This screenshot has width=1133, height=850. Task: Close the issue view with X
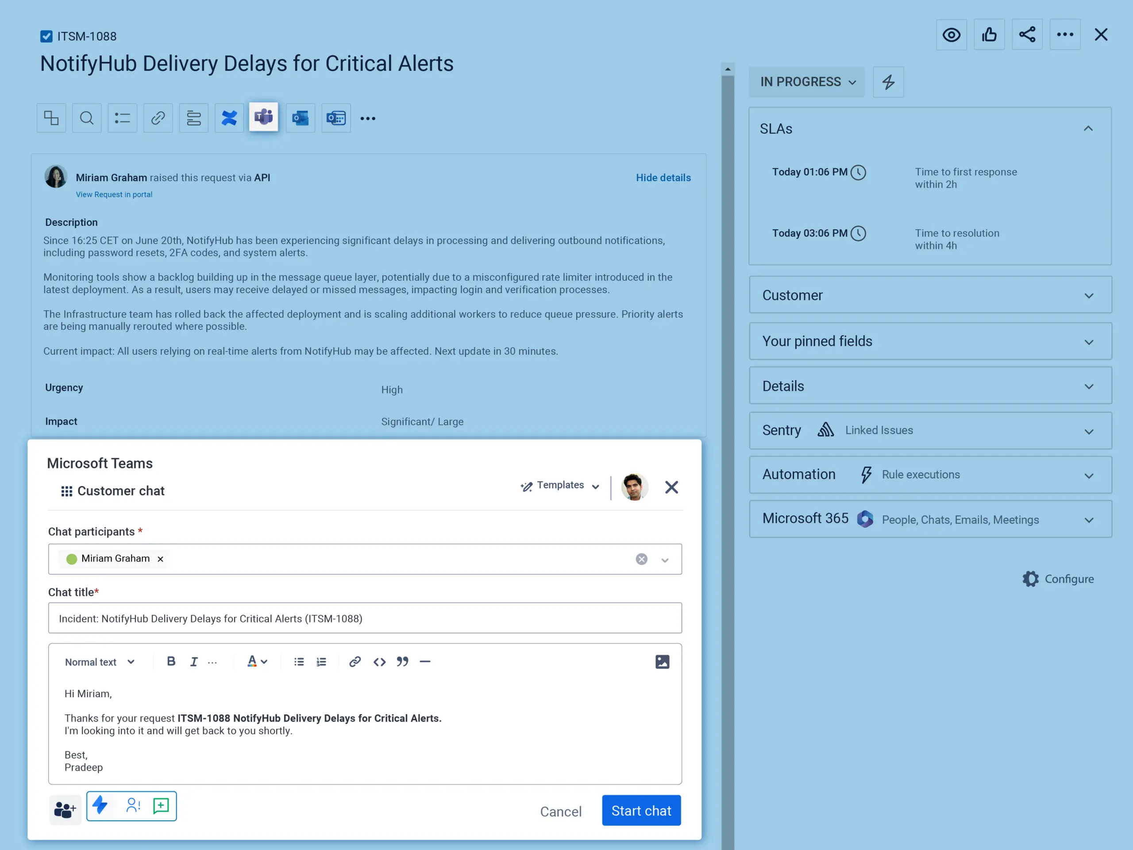click(x=1101, y=35)
